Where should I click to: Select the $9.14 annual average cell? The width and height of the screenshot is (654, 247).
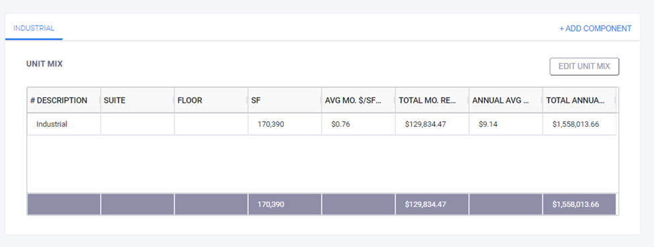coord(506,124)
